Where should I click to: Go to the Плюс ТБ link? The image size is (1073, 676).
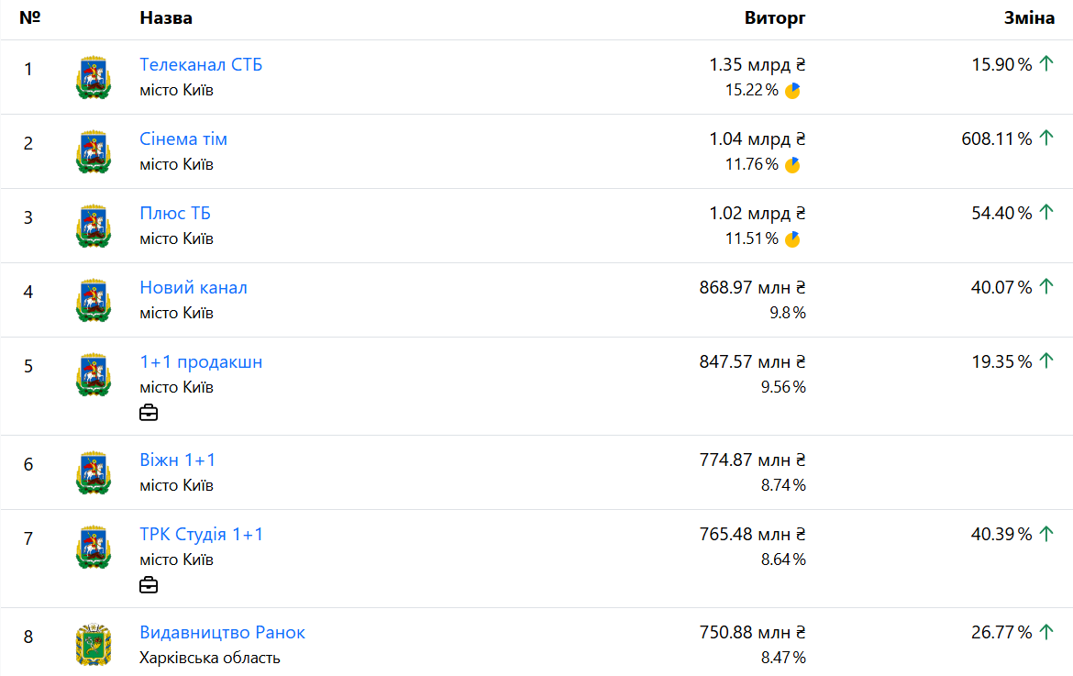coord(175,214)
